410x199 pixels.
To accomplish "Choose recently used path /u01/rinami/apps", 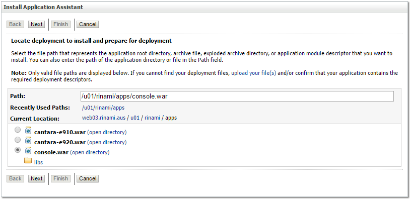I will (x=103, y=108).
